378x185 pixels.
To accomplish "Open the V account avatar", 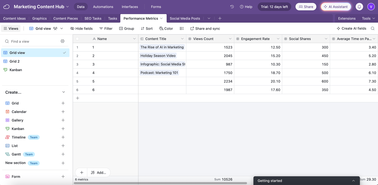I will [x=371, y=7].
